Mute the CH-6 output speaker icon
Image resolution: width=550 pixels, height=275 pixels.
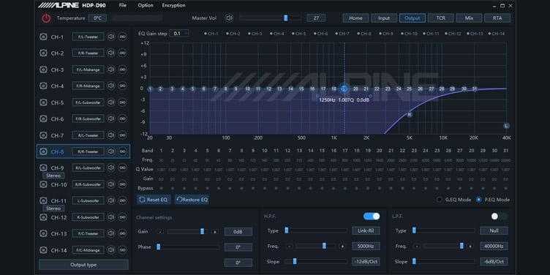111,118
